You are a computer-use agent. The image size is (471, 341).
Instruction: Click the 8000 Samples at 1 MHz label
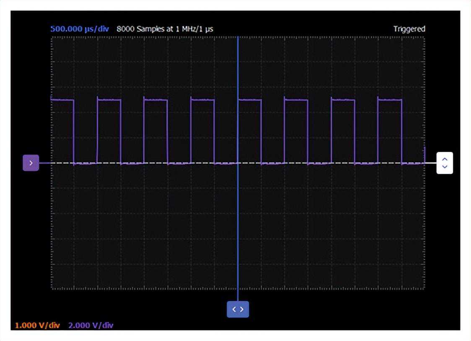click(165, 29)
